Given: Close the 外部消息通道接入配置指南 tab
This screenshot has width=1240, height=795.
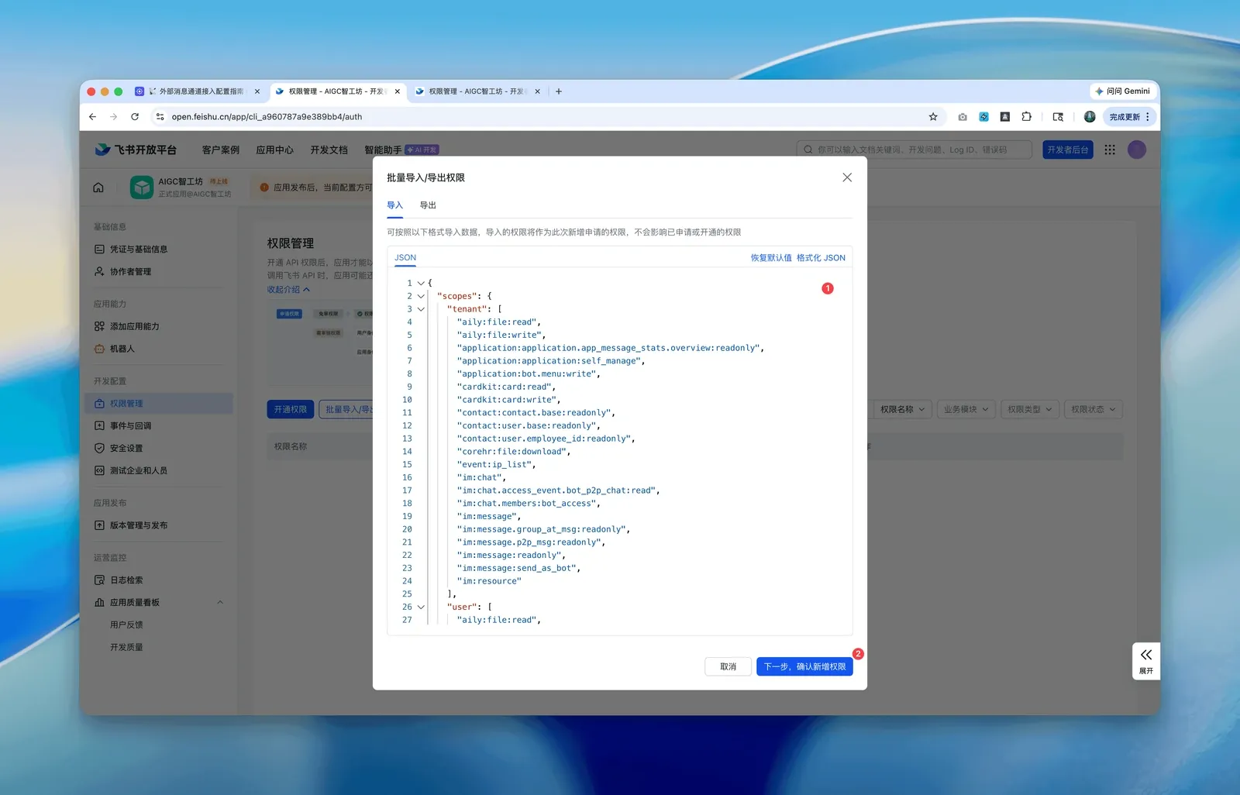Looking at the screenshot, I should (x=257, y=91).
